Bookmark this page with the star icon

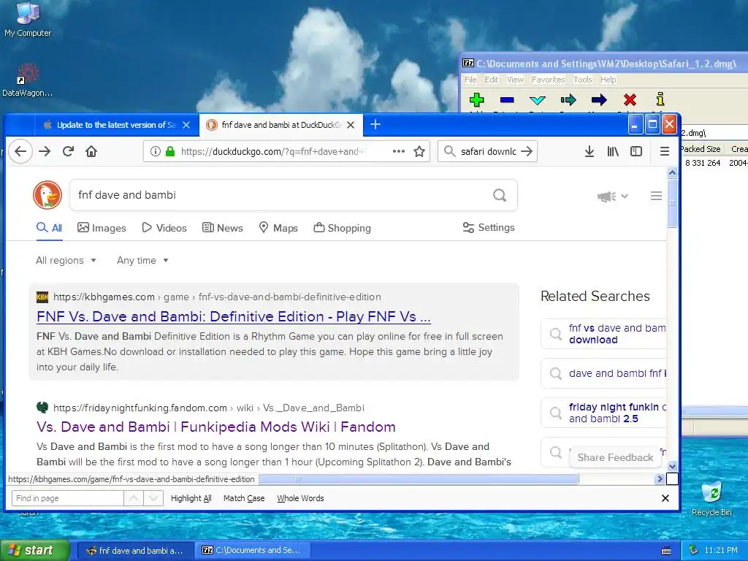[419, 151]
